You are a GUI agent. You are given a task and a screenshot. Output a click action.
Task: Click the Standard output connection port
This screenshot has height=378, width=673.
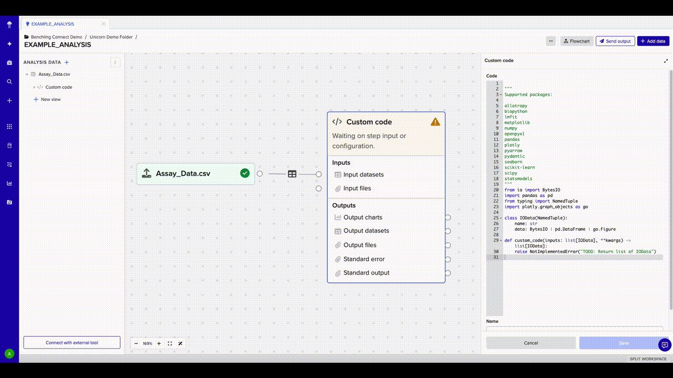(448, 273)
